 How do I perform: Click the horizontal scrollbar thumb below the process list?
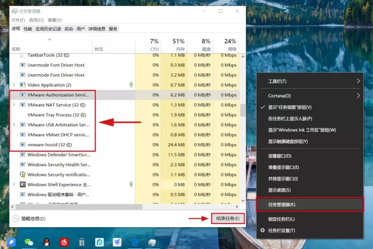(x=78, y=207)
